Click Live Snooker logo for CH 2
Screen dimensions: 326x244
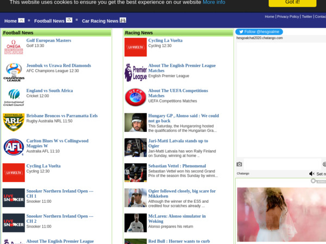(x=14, y=223)
